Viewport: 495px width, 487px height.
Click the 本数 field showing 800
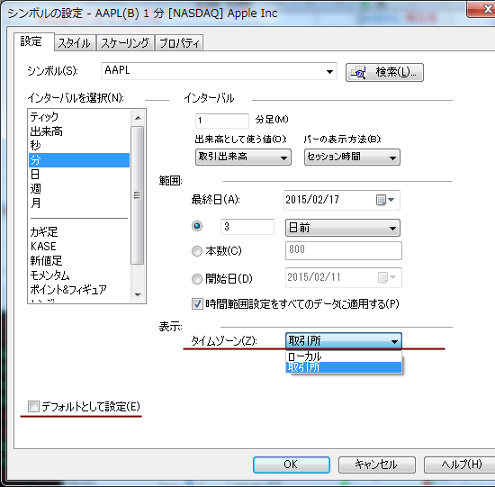point(344,250)
